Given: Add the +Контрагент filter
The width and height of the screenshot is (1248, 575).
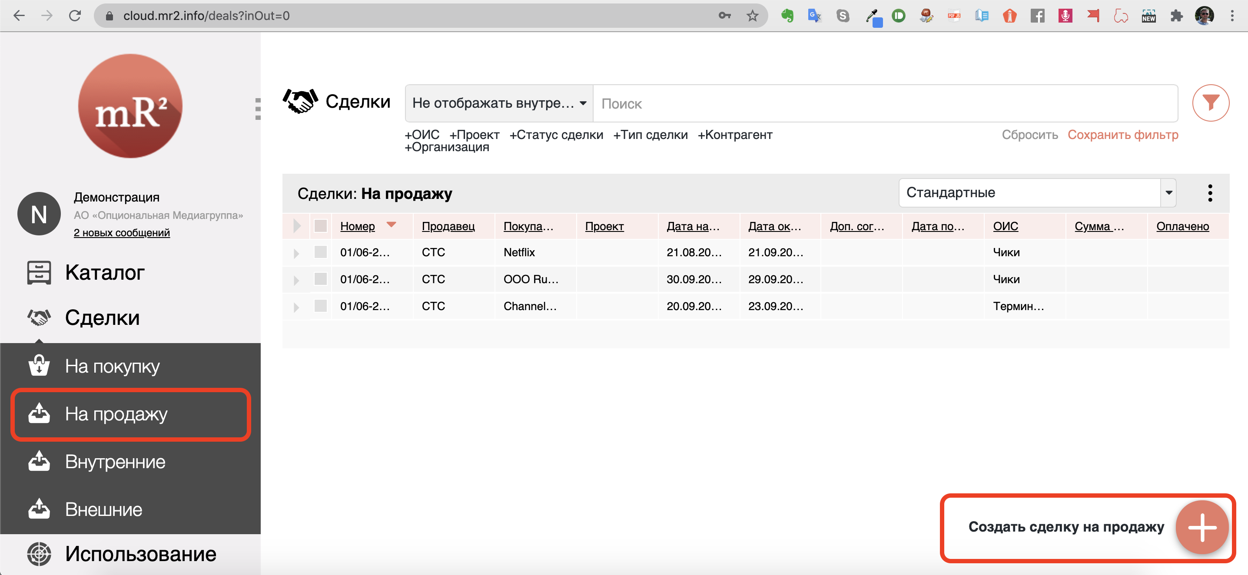Looking at the screenshot, I should (734, 135).
